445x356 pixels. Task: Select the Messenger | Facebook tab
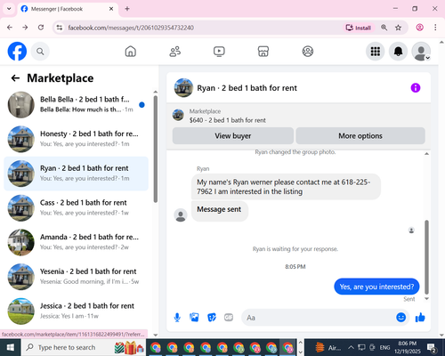[x=68, y=9]
